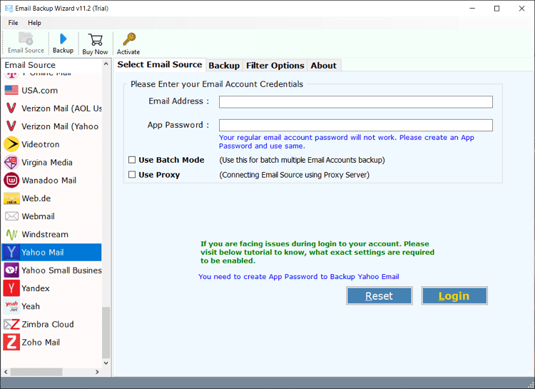Choose the Web.de icon
Image resolution: width=535 pixels, height=389 pixels.
(x=11, y=198)
